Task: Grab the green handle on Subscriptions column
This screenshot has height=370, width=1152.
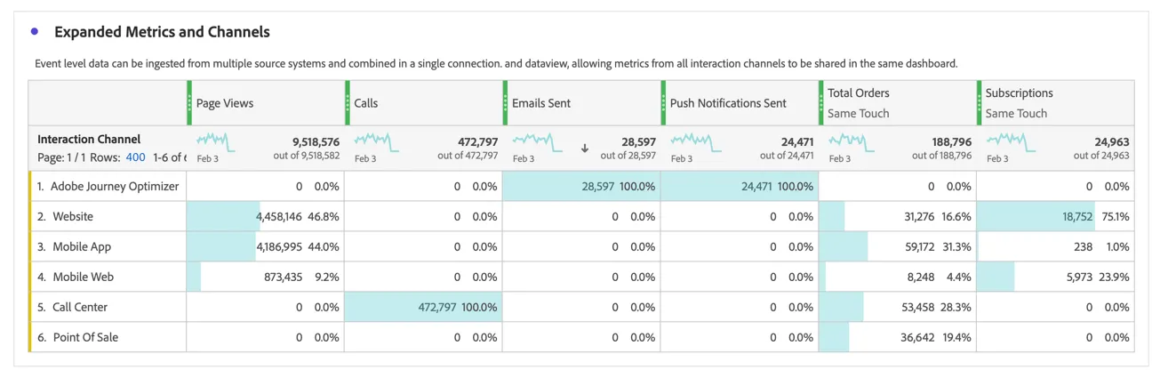Action: [979, 103]
